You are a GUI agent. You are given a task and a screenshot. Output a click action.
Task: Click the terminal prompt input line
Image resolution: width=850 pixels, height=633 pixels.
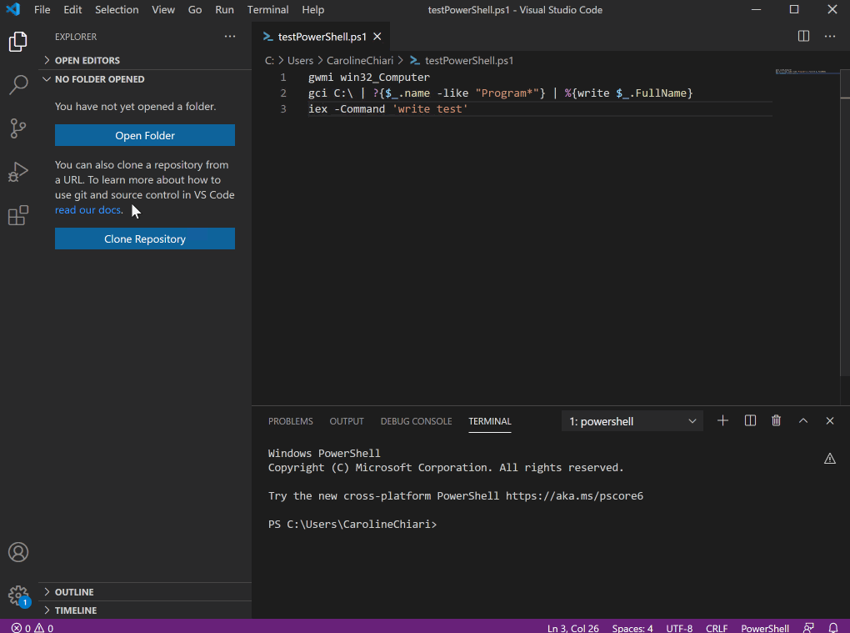352,524
